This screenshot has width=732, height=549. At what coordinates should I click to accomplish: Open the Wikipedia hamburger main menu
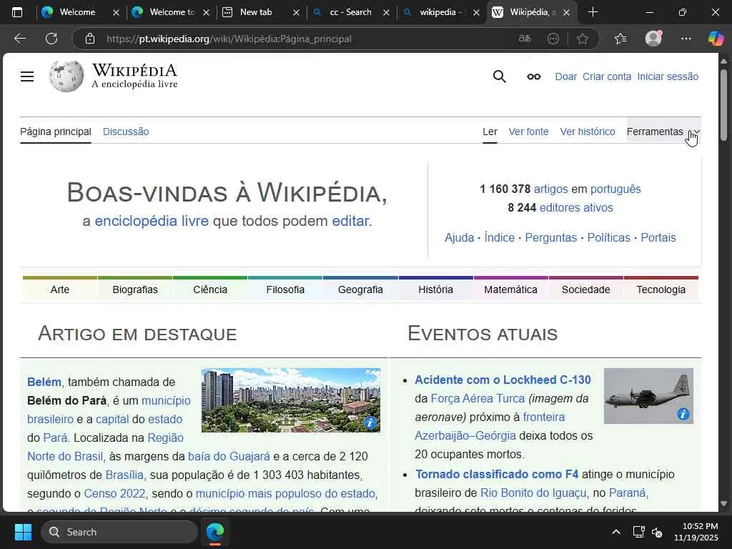(x=27, y=76)
